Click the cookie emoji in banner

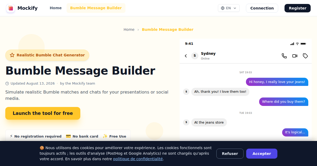pyautogui.click(x=42, y=148)
